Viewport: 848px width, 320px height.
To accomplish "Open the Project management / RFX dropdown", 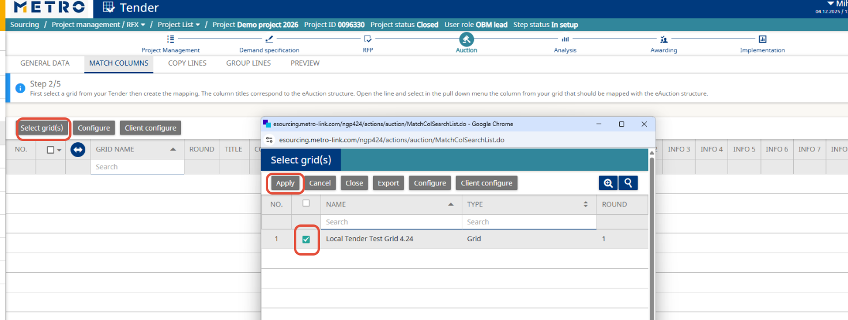I will point(99,25).
